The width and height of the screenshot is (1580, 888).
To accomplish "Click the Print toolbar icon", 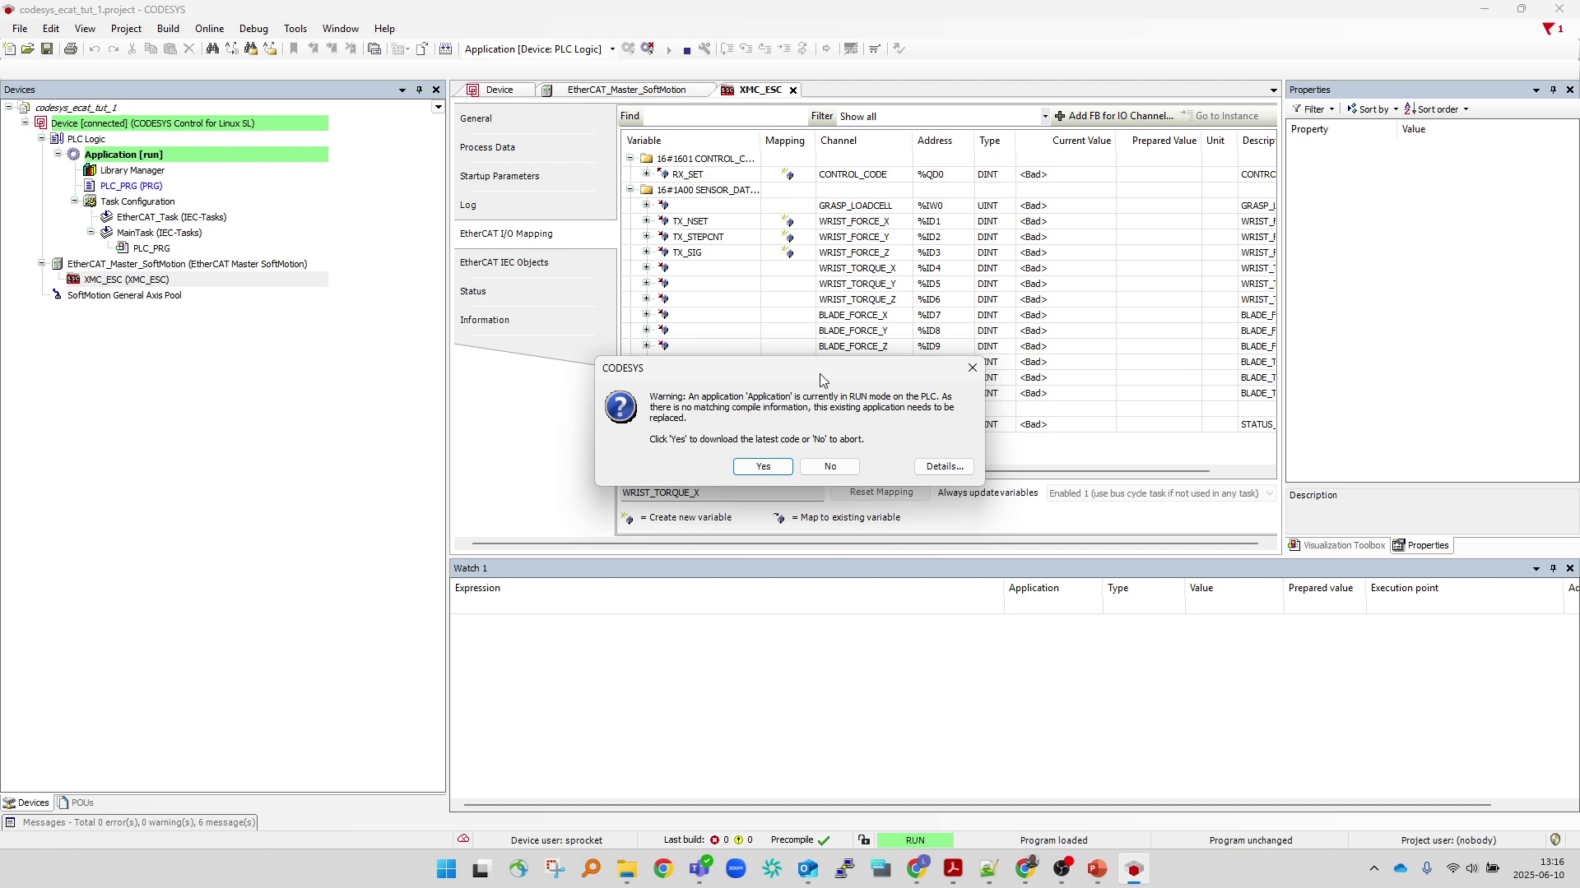I will click(71, 49).
